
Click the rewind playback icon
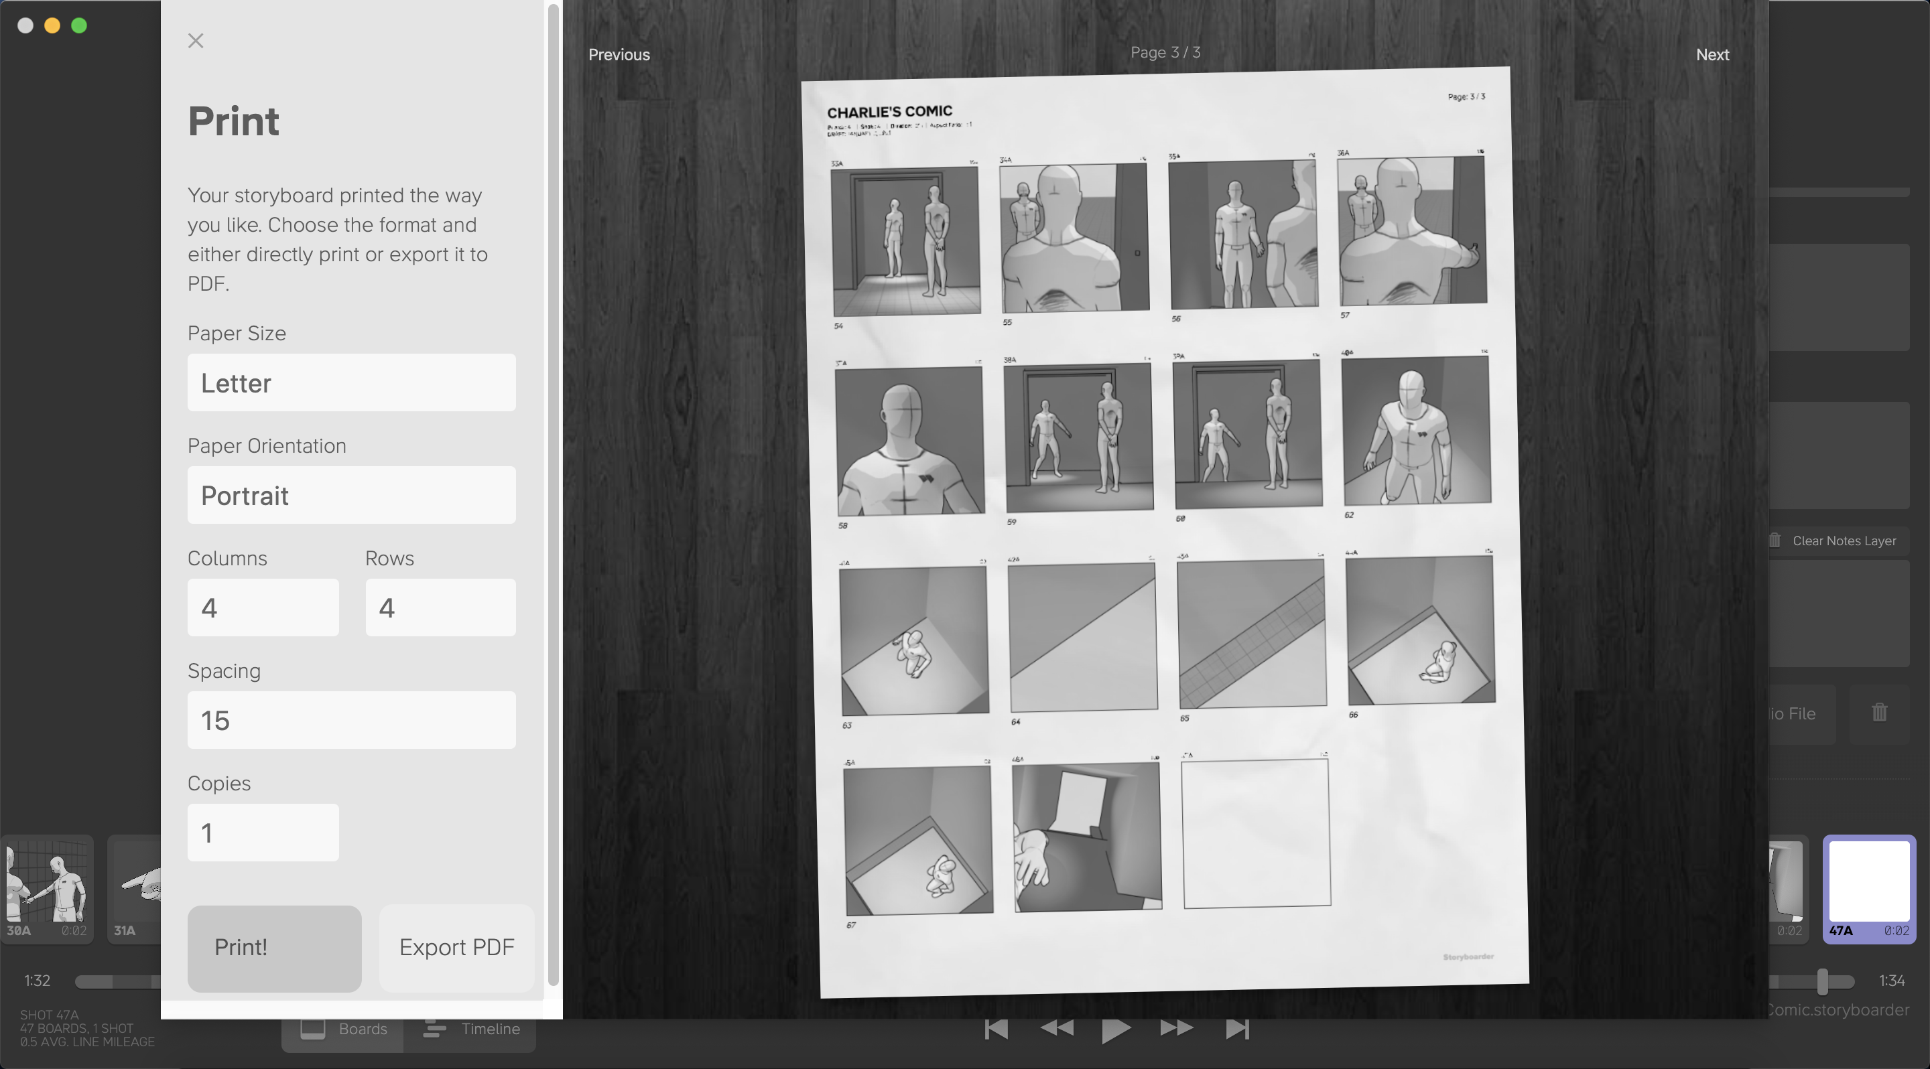[x=1056, y=1029]
